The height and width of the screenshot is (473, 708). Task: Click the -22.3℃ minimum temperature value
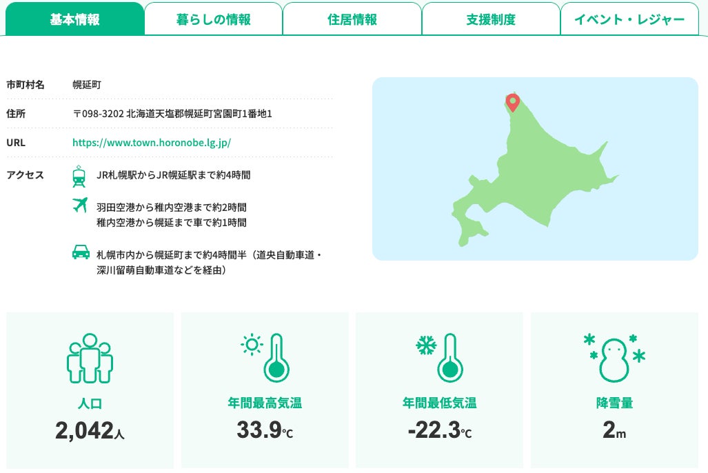(440, 430)
